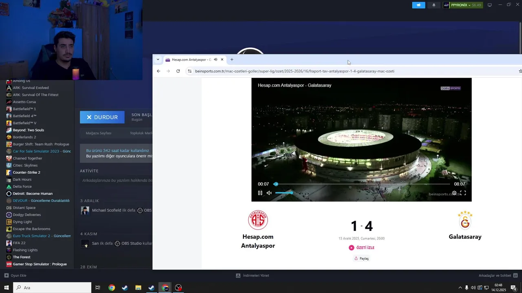
Task: Click Oyun Ekle add game button
Action: pos(15,276)
